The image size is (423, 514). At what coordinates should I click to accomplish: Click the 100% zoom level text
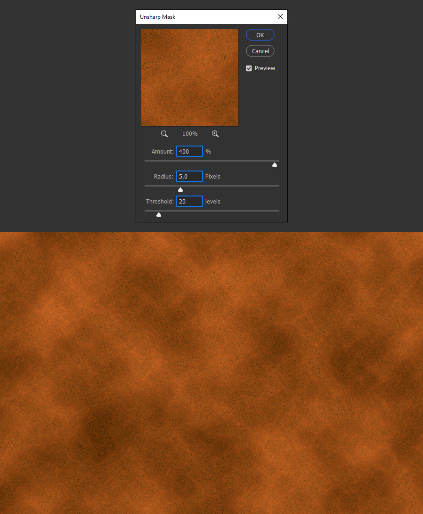(x=190, y=134)
